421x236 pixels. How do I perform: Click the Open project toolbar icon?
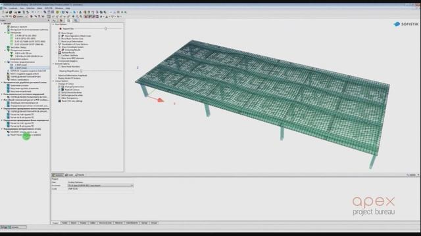pyautogui.click(x=7, y=12)
